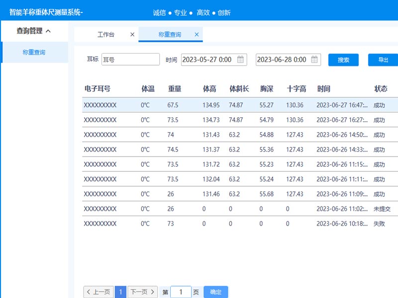Viewport: 398px width, 298px height.
Task: Select 称重查询 in the sidebar
Action: tap(34, 52)
